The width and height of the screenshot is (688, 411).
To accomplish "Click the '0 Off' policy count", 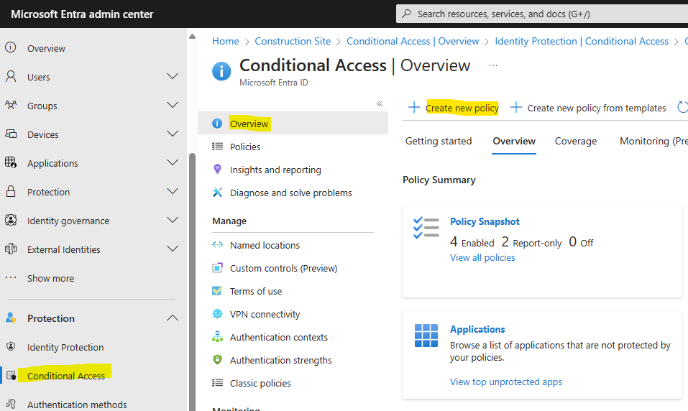I will coord(581,242).
